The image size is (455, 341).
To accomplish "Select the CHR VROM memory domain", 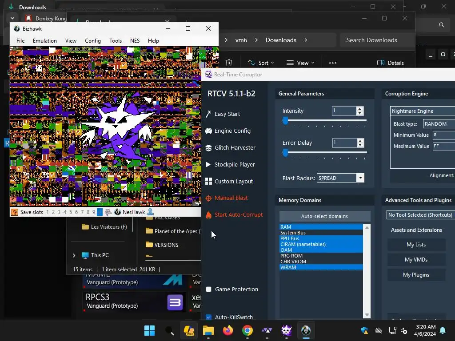I will tap(321, 262).
